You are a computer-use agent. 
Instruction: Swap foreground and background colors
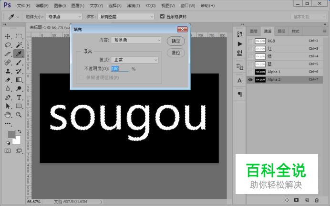click(20, 131)
